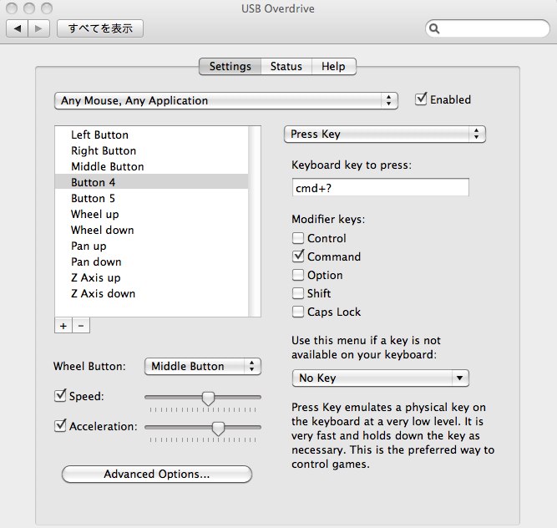The width and height of the screenshot is (557, 528).
Task: Click the button list scrollbar
Action: click(255, 221)
